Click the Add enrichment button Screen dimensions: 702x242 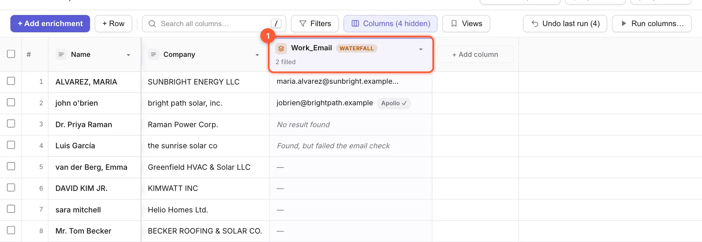[x=50, y=23]
